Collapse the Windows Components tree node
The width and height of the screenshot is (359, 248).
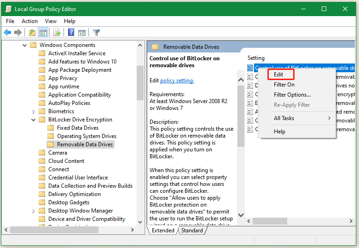(24, 45)
